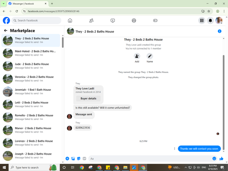The image size is (228, 171).
Task: Open the Manor 2 Beds 2 Baths conversation
Action: pyautogui.click(x=31, y=130)
